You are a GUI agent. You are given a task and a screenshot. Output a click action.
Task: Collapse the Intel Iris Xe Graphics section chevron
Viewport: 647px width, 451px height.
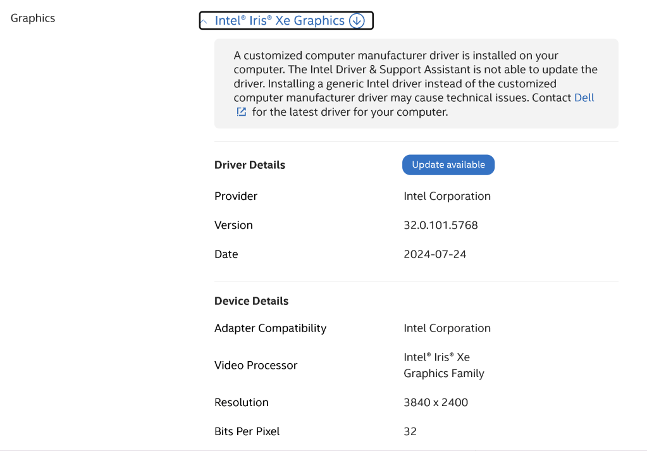[x=204, y=21]
